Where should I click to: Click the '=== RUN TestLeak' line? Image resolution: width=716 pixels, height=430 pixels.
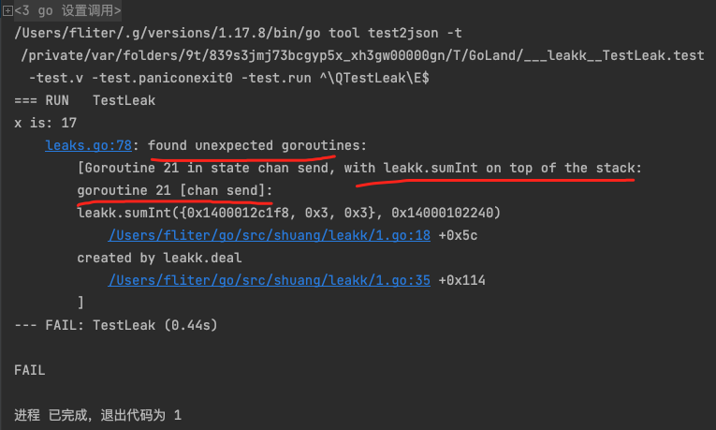[84, 100]
